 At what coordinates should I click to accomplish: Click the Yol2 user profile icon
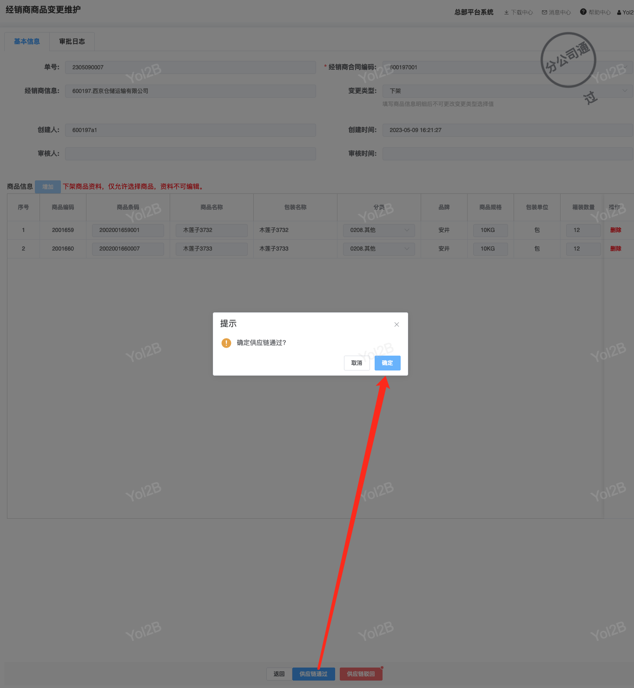tap(619, 13)
